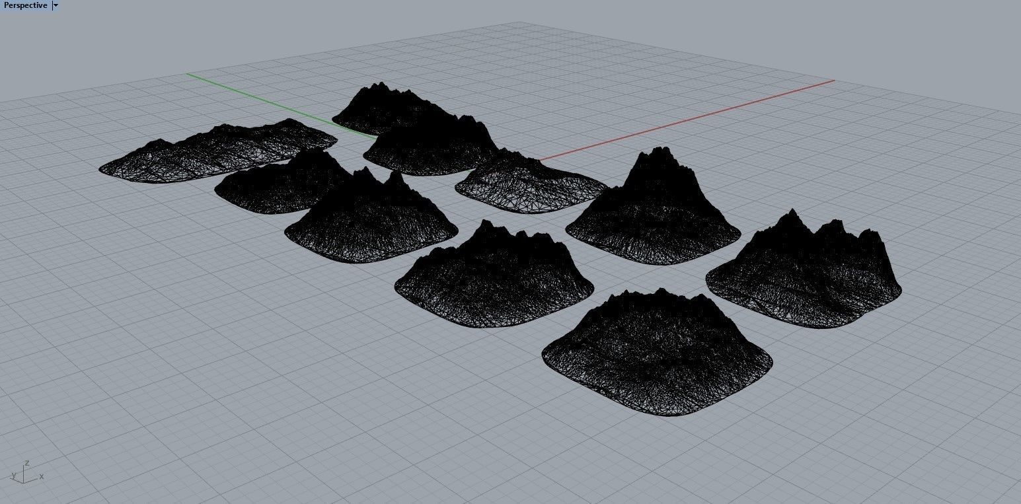
Task: Open the Perspective viewport dropdown arrow
Action: (x=56, y=5)
